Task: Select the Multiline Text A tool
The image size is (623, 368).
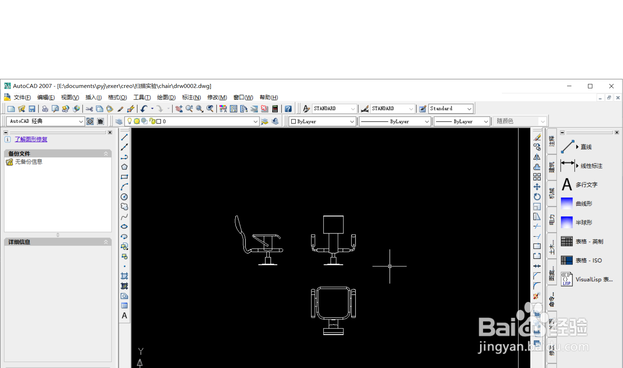Action: (x=124, y=316)
